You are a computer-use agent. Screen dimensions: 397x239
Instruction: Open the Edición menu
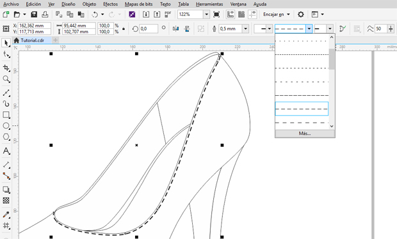(33, 4)
